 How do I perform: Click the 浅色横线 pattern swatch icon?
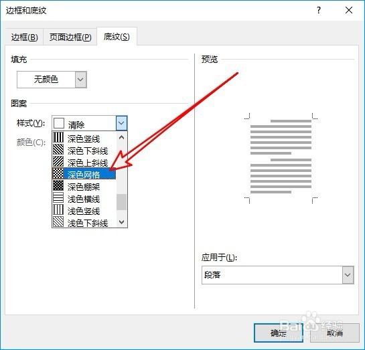58,197
